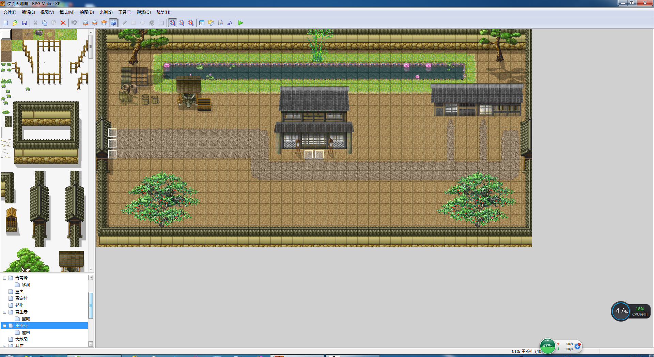Click tileset palette scroll down arrow
This screenshot has width=654, height=357.
click(91, 269)
